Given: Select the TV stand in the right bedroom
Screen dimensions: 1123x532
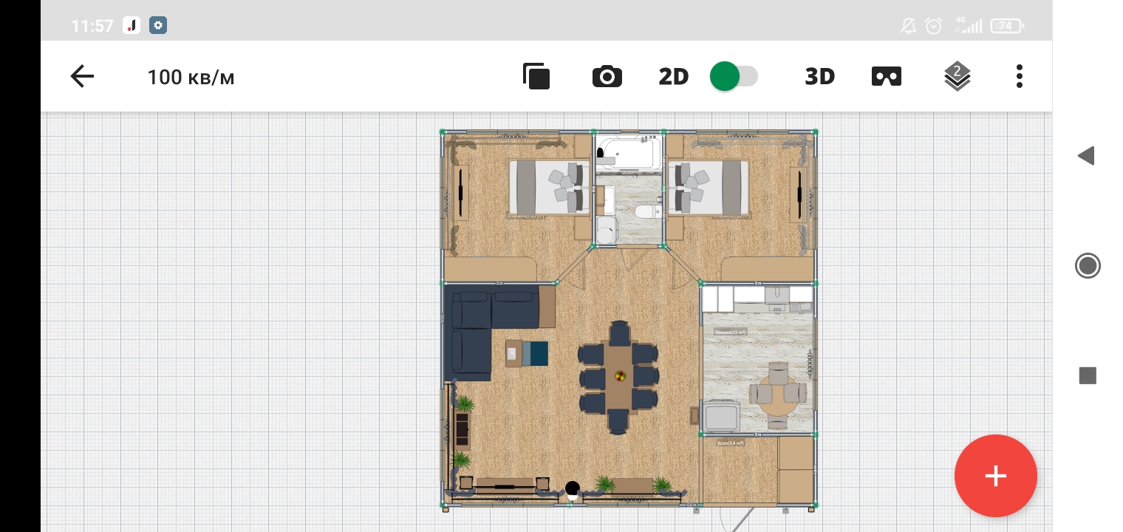Looking at the screenshot, I should click(x=797, y=194).
